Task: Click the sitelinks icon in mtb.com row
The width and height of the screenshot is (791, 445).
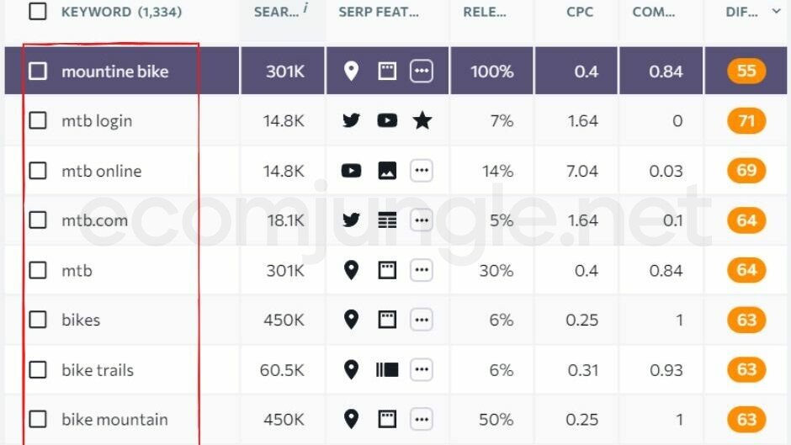Action: click(x=387, y=220)
